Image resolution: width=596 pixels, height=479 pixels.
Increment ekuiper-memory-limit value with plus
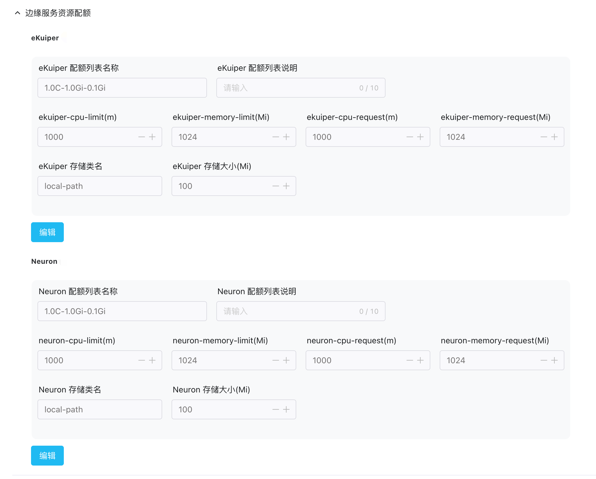click(286, 137)
